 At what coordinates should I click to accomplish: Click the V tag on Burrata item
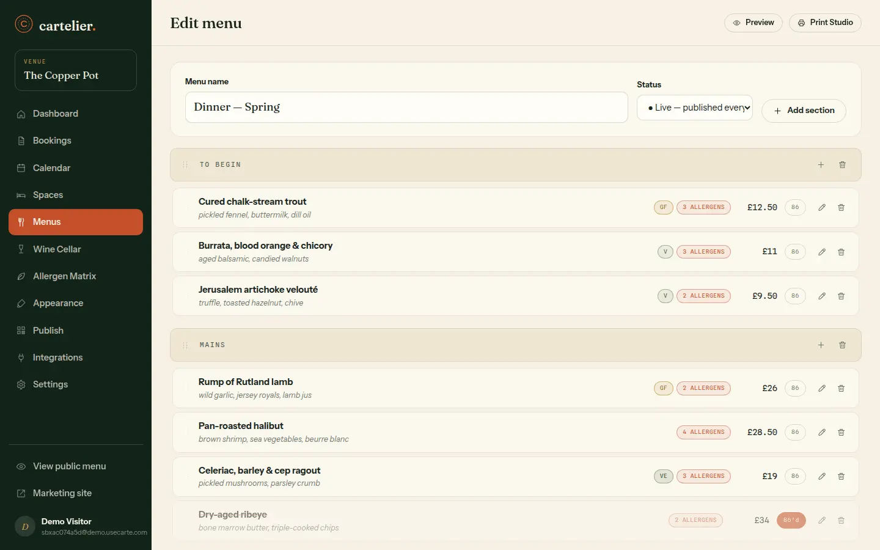click(665, 252)
